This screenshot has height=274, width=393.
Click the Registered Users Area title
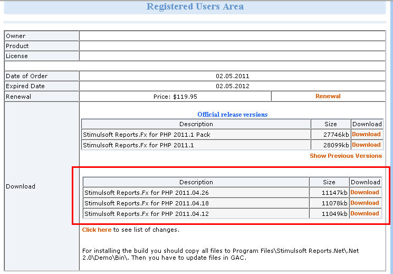pos(195,6)
